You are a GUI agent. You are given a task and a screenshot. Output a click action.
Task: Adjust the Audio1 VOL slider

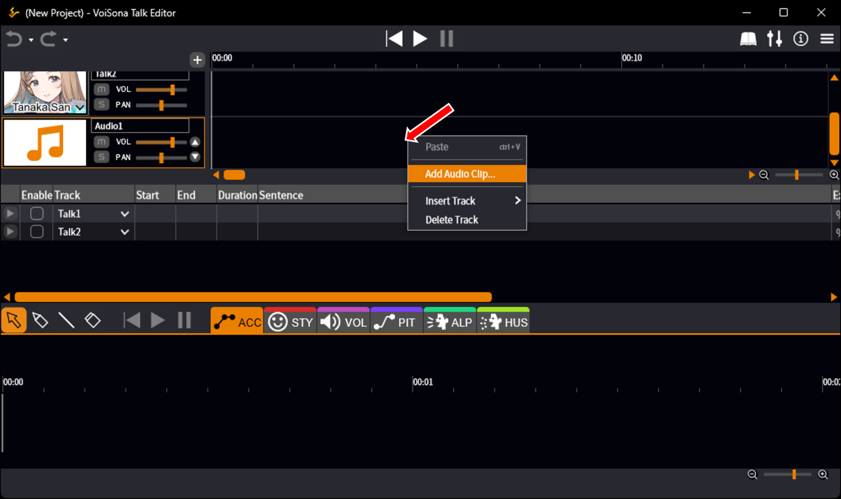point(162,142)
